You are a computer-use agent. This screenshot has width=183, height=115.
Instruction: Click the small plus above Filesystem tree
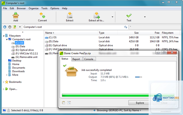coord(23,32)
